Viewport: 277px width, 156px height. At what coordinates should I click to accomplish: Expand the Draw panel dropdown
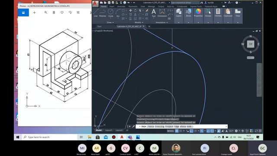(110, 23)
